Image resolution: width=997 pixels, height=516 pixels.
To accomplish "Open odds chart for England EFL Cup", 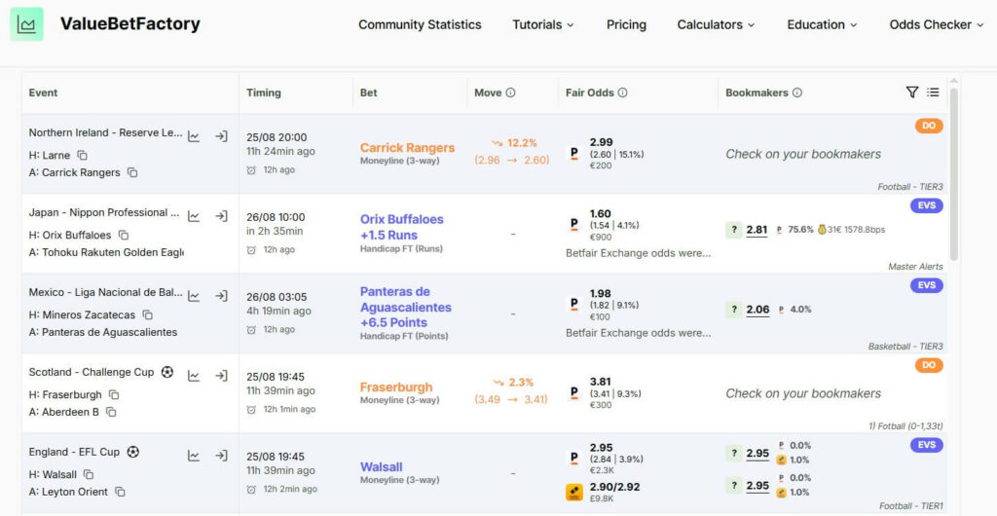I will 194,456.
